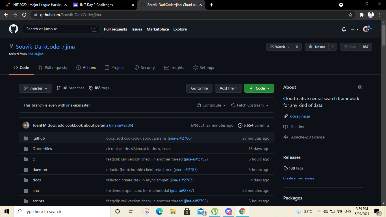This screenshot has width=386, height=217.
Task: View the 188 tags list
Action: 99,88
